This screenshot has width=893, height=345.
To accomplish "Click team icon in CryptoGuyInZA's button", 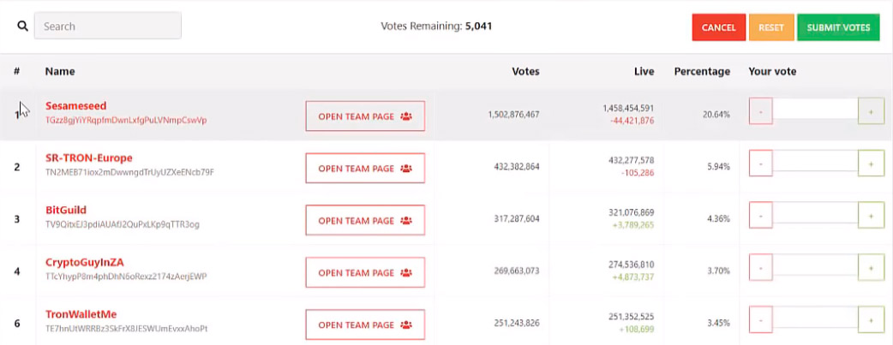I will (x=406, y=273).
